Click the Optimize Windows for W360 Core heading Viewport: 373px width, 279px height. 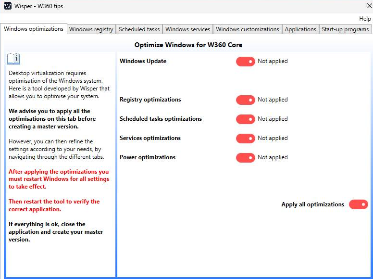[188, 45]
